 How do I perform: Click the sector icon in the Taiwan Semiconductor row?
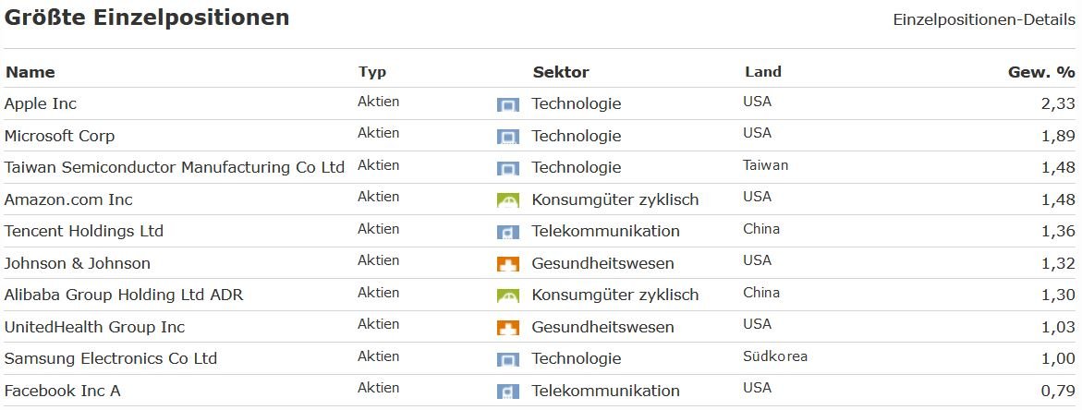pyautogui.click(x=508, y=169)
